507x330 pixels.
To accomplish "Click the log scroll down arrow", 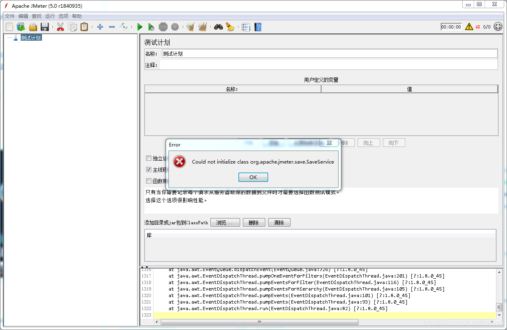I will (x=499, y=315).
